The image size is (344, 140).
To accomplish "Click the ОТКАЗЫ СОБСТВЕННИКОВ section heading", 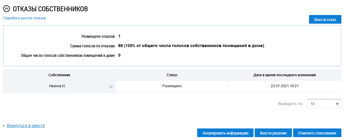I will 50,9.
